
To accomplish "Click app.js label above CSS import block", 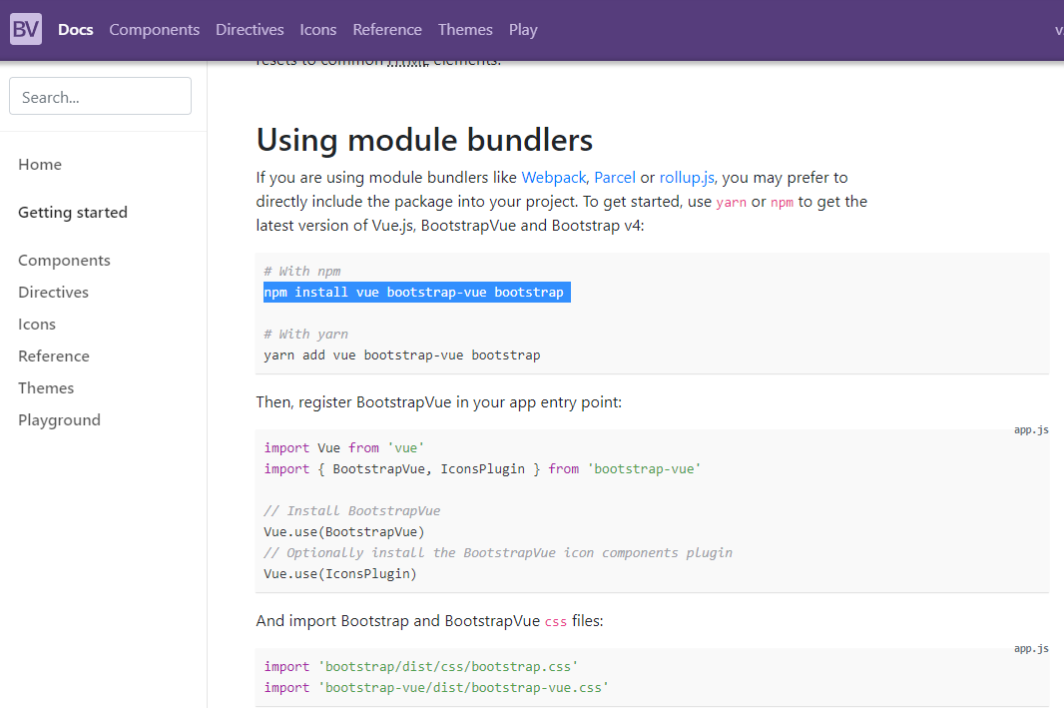I will 1031,648.
